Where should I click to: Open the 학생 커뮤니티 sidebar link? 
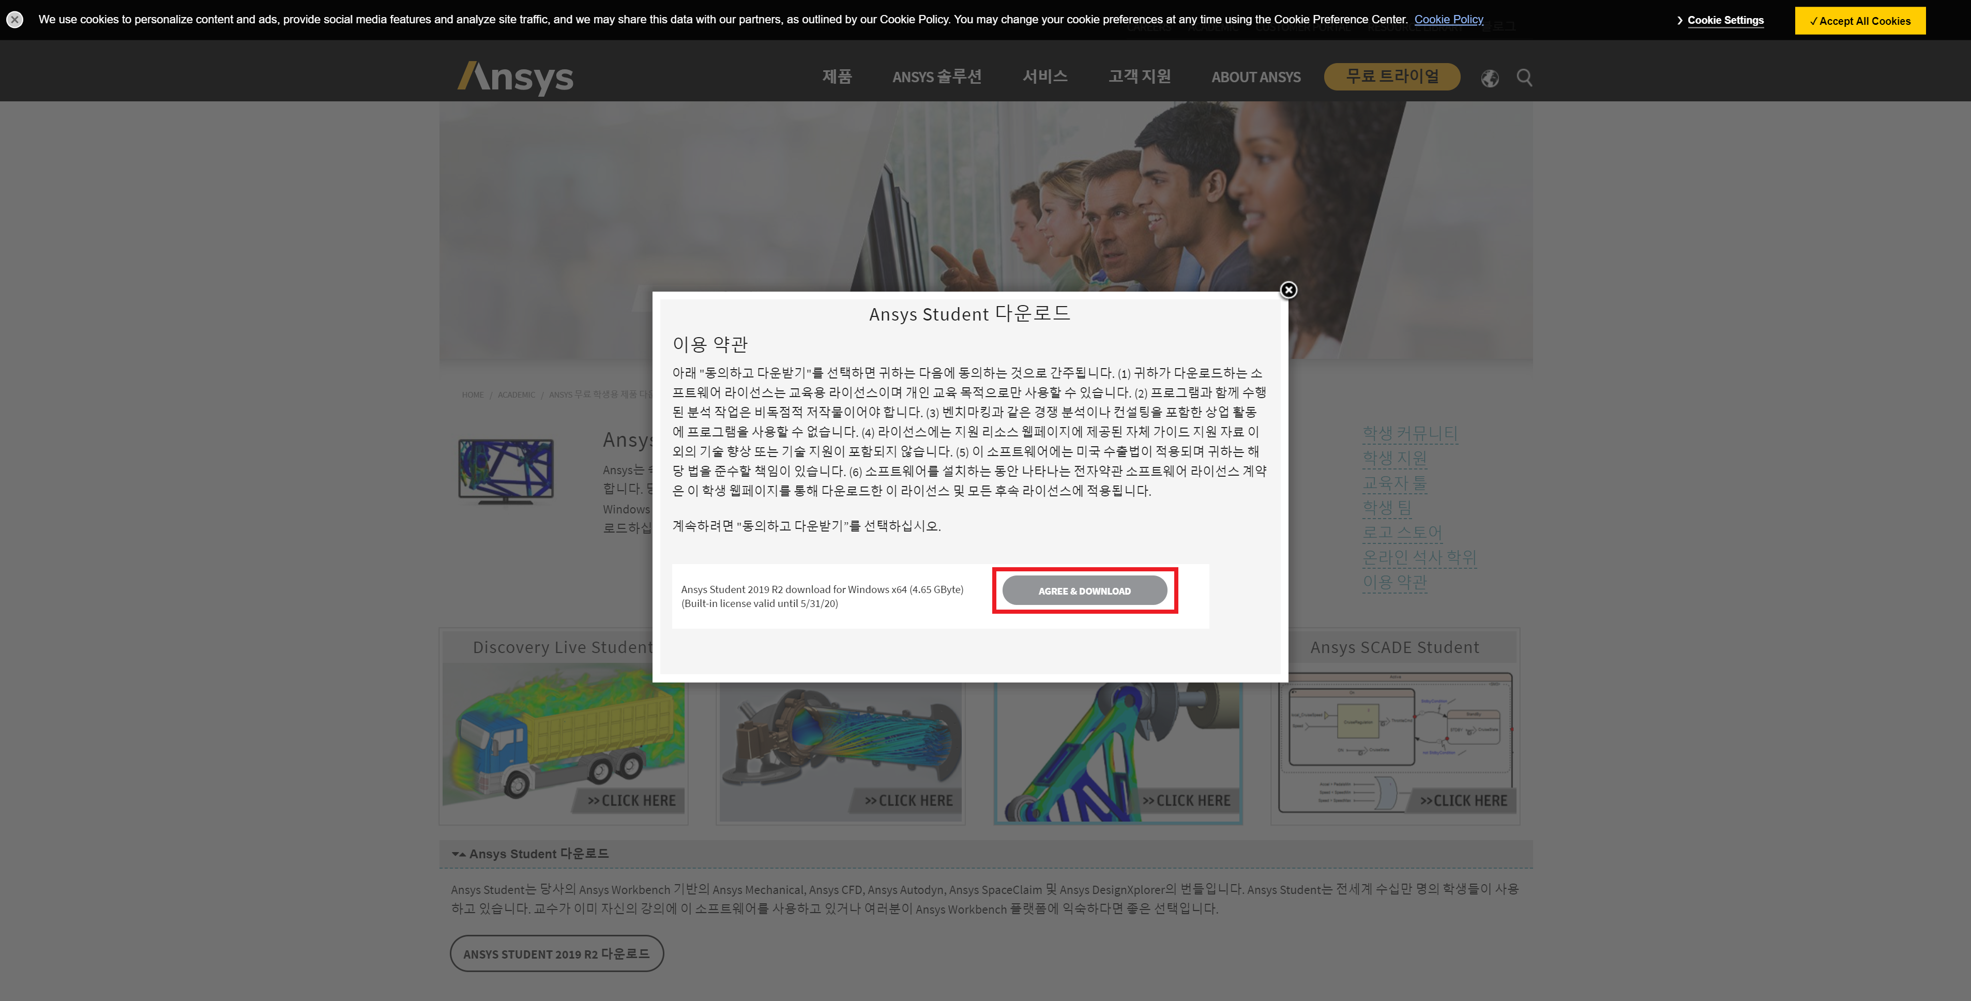(1409, 433)
